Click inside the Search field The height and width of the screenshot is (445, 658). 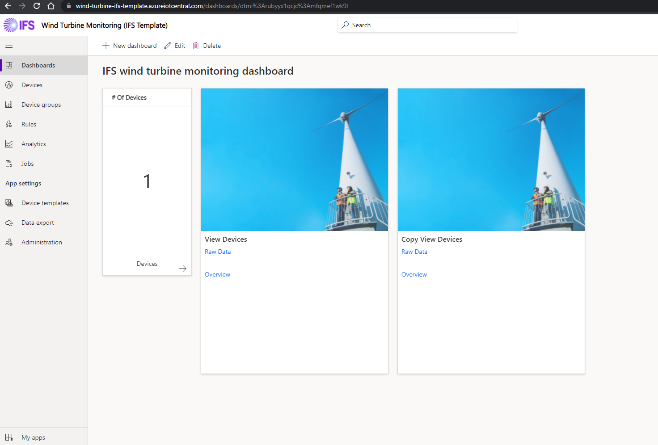(427, 25)
